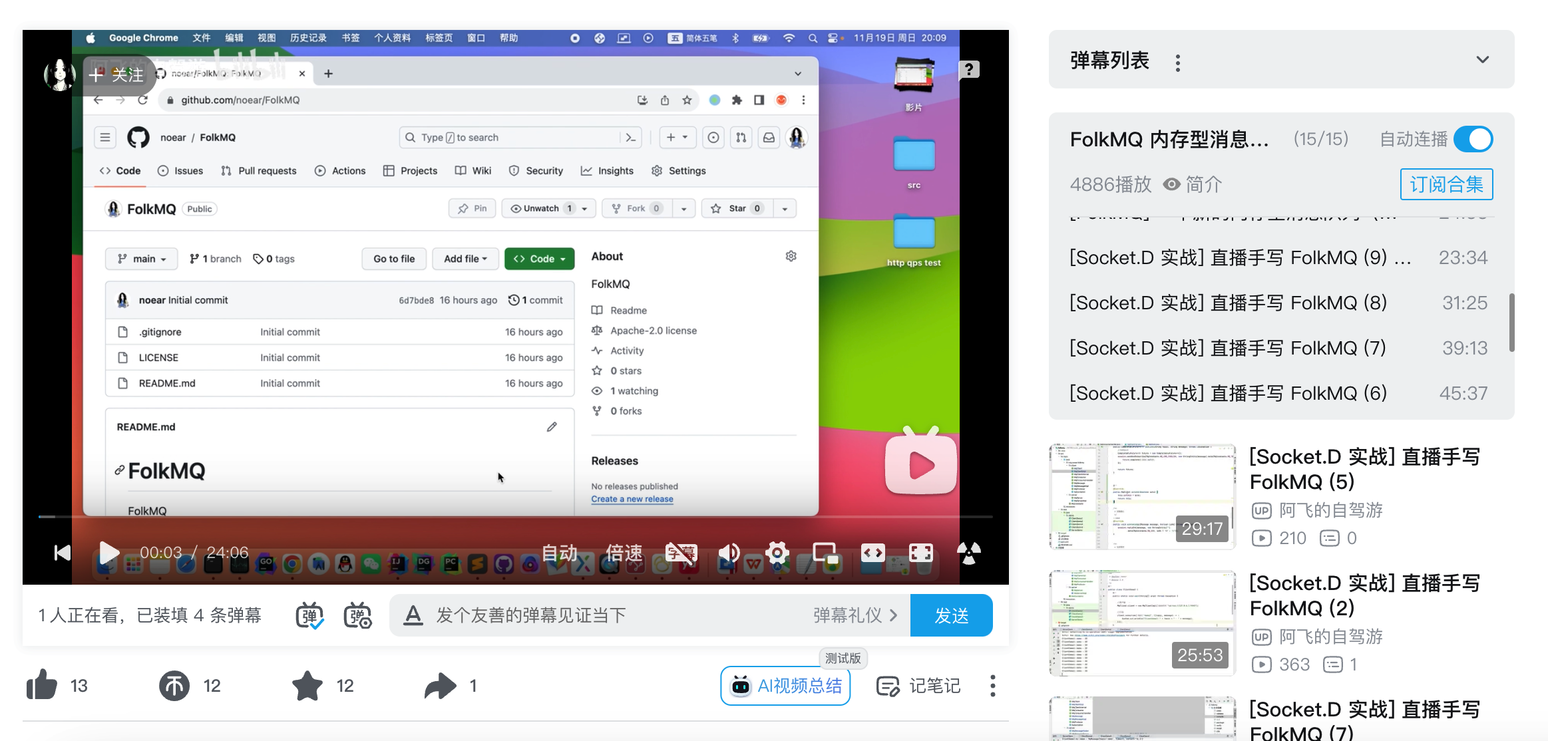Open the GitHub hamburger navigation menu
The image size is (1548, 741).
(104, 137)
